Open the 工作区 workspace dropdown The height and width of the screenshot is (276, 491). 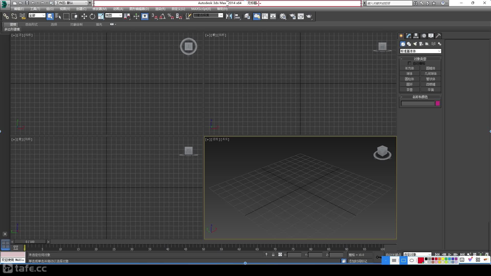click(71, 3)
